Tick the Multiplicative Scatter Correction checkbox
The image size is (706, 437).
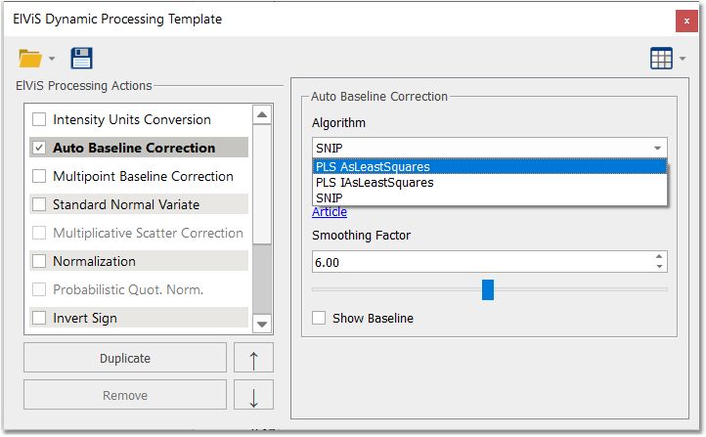39,233
